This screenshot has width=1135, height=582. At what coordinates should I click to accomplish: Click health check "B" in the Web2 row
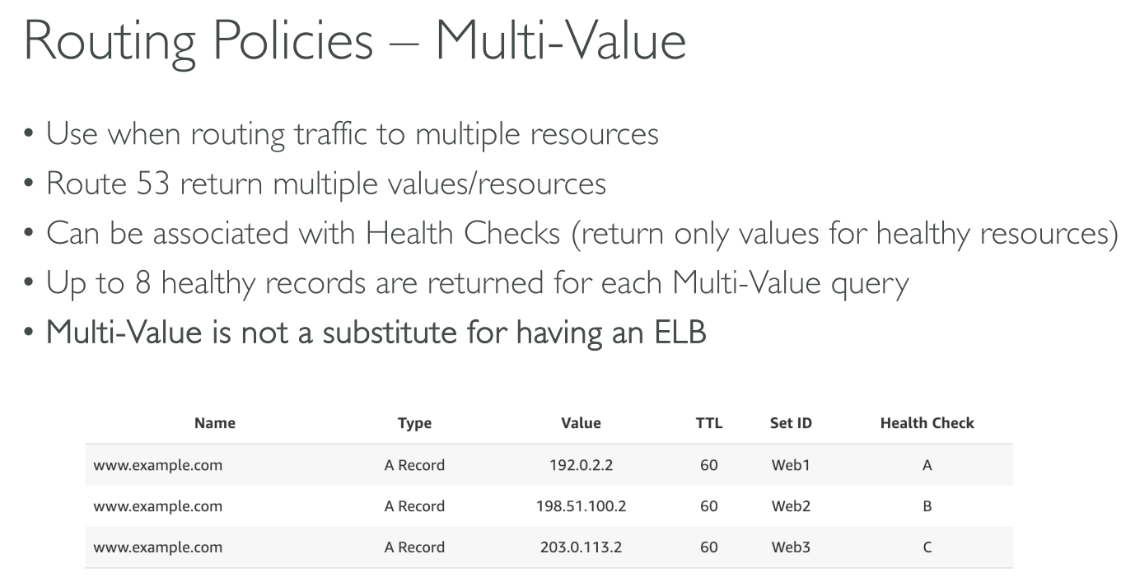927,506
